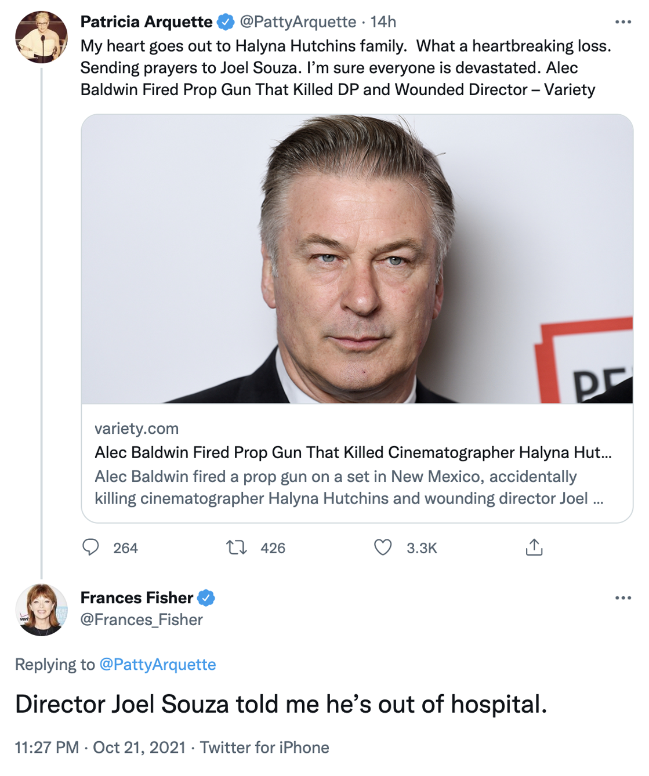Open Patricia Arquette's profile avatar

41,37
